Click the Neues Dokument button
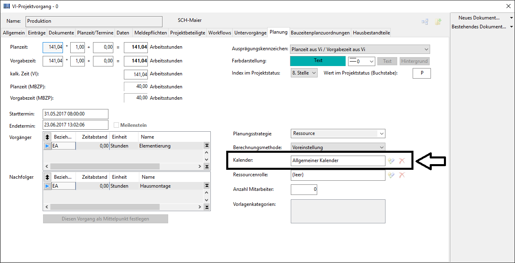 tap(479, 18)
